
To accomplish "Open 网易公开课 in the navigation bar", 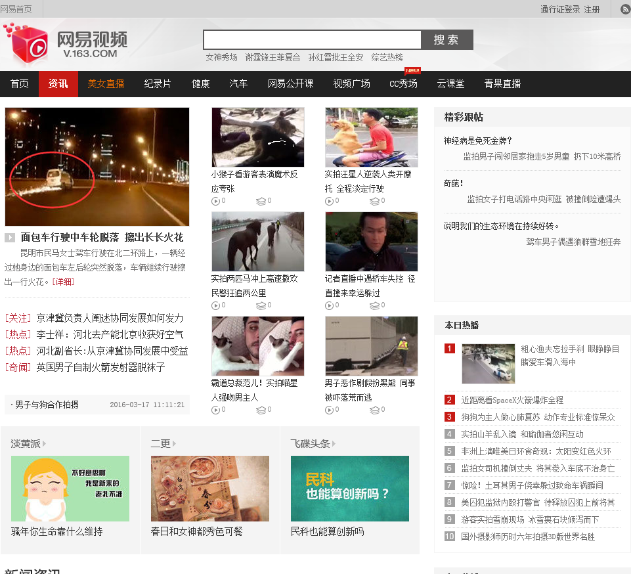I will 291,83.
